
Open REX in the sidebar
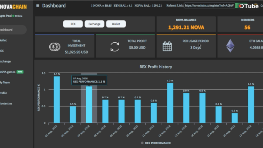tap(2, 51)
